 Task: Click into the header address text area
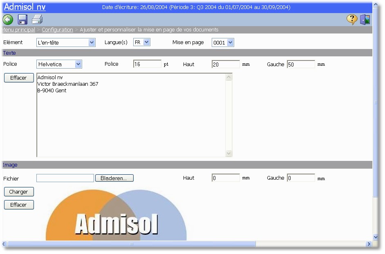[131, 115]
